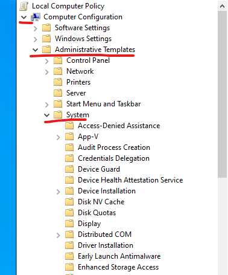
Task: Click the Driver Installation folder icon
Action: click(69, 245)
